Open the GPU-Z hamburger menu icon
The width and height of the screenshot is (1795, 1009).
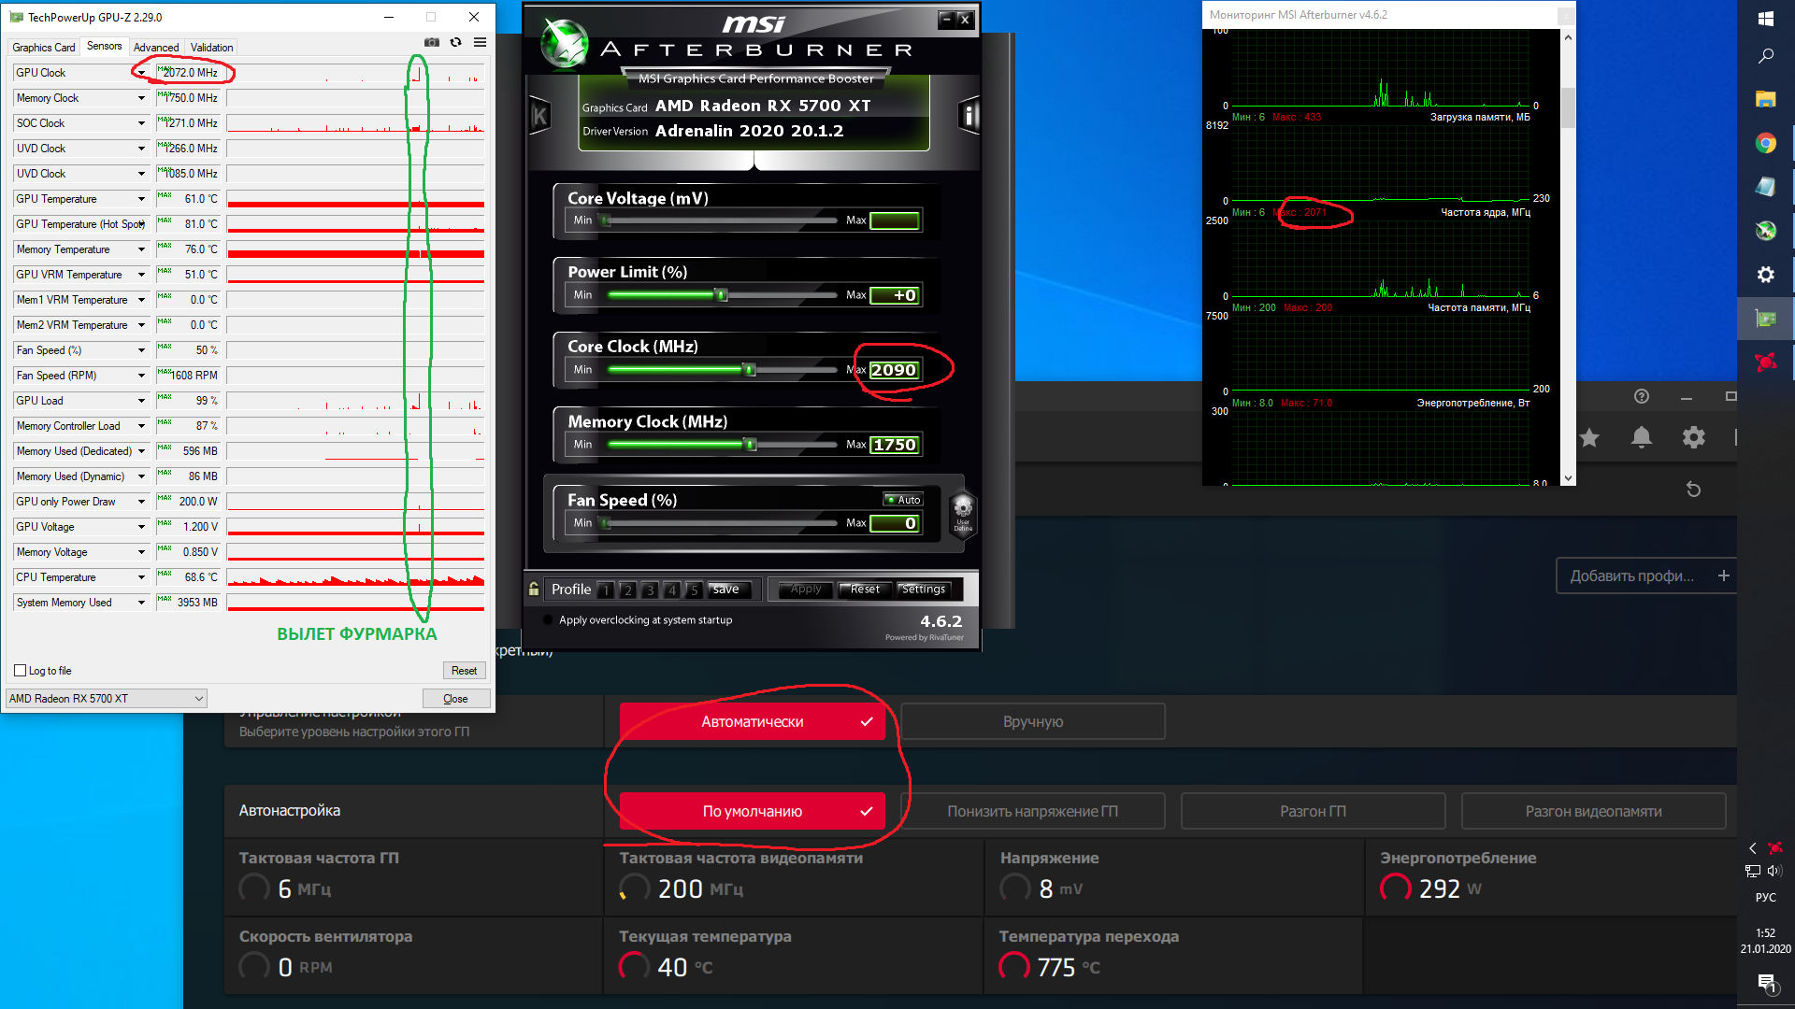(x=480, y=42)
